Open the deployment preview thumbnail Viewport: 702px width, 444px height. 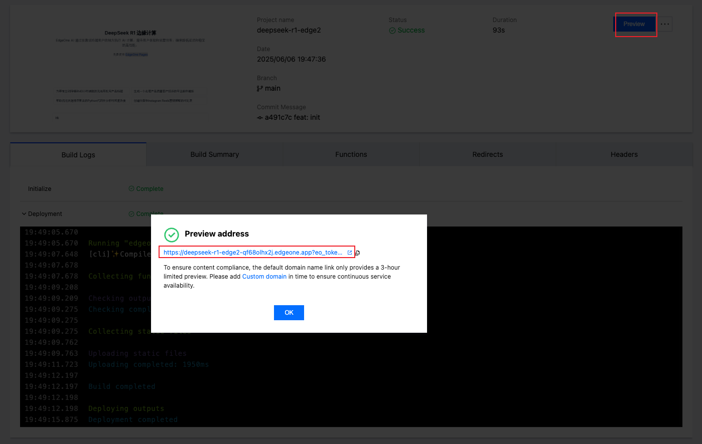(130, 73)
